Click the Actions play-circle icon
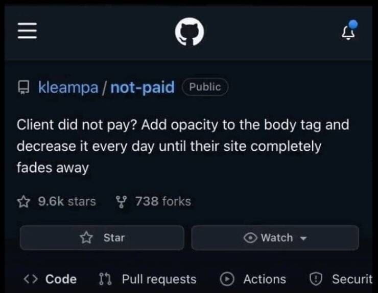The width and height of the screenshot is (378, 293). point(227,279)
